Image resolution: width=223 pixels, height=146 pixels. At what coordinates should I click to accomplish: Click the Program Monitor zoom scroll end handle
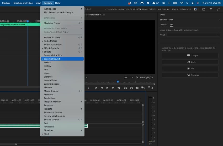[154, 84]
